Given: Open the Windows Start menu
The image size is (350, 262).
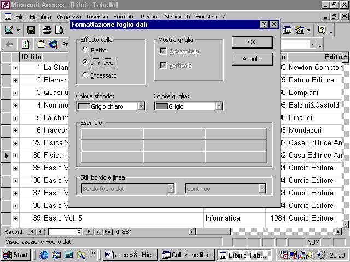Looking at the screenshot, I should tap(16, 255).
